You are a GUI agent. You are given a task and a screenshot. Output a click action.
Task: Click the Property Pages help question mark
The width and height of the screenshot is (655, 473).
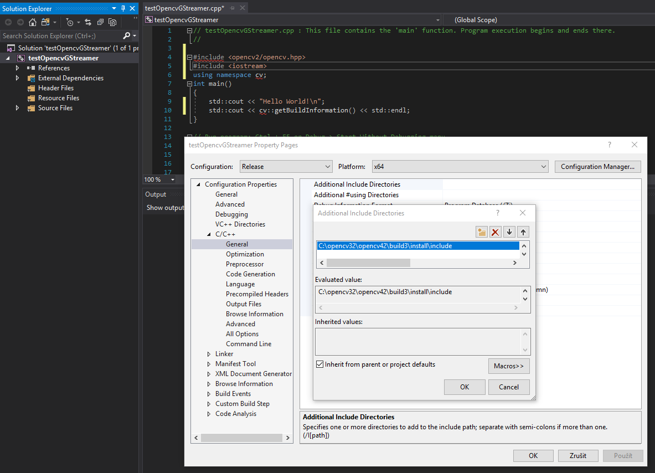[610, 145]
